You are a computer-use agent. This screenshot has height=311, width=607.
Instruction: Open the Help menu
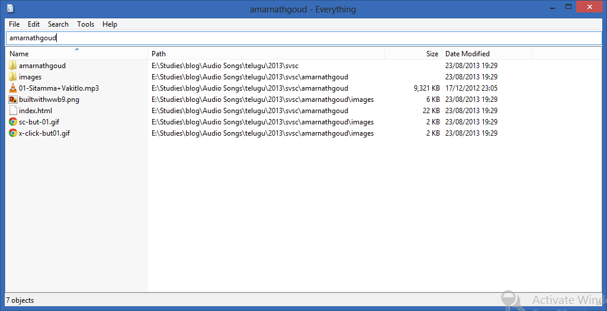pos(110,24)
